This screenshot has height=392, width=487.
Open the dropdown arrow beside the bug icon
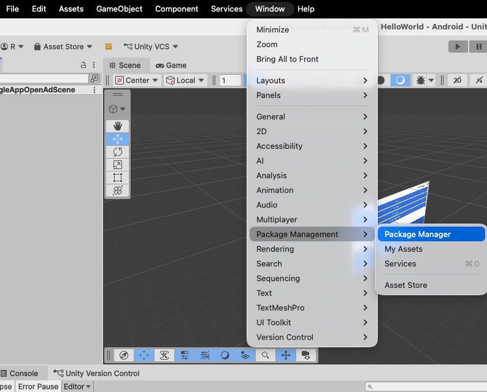[x=431, y=80]
